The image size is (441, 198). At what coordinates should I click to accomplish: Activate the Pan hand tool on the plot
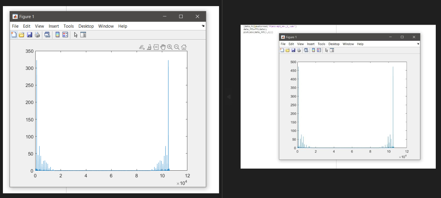[163, 47]
